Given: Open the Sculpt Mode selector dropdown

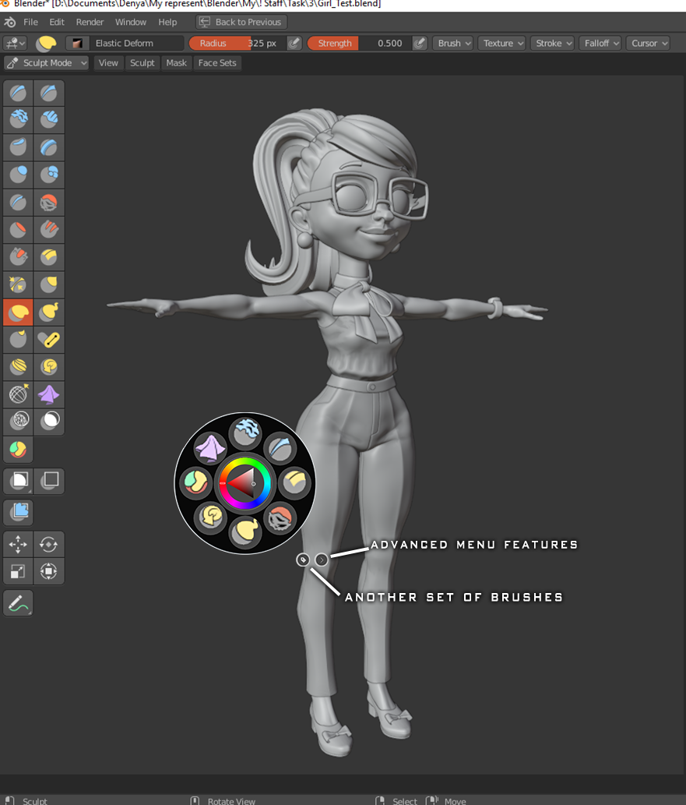Looking at the screenshot, I should [47, 62].
